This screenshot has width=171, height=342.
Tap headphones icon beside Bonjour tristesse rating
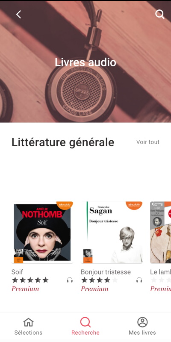point(139,280)
